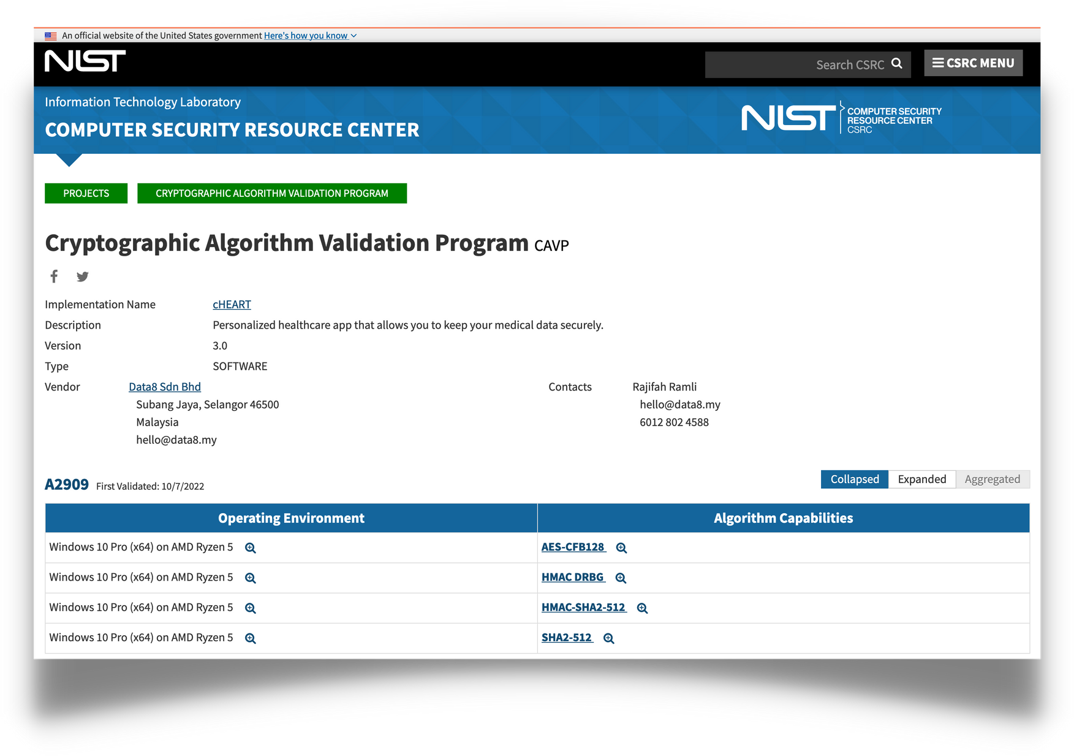1074x756 pixels.
Task: Open the HMAC-SHA2-512 algorithm link
Action: tap(584, 607)
